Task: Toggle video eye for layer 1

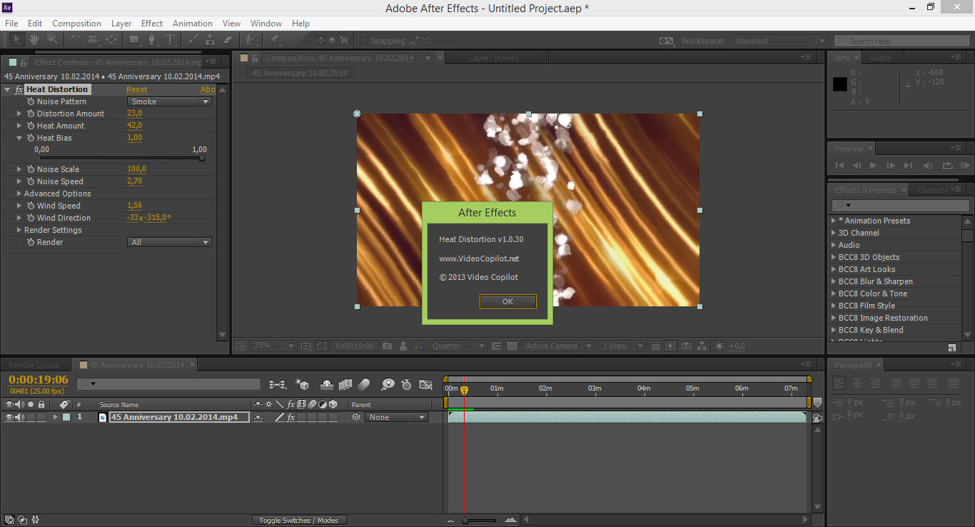Action: (9, 417)
